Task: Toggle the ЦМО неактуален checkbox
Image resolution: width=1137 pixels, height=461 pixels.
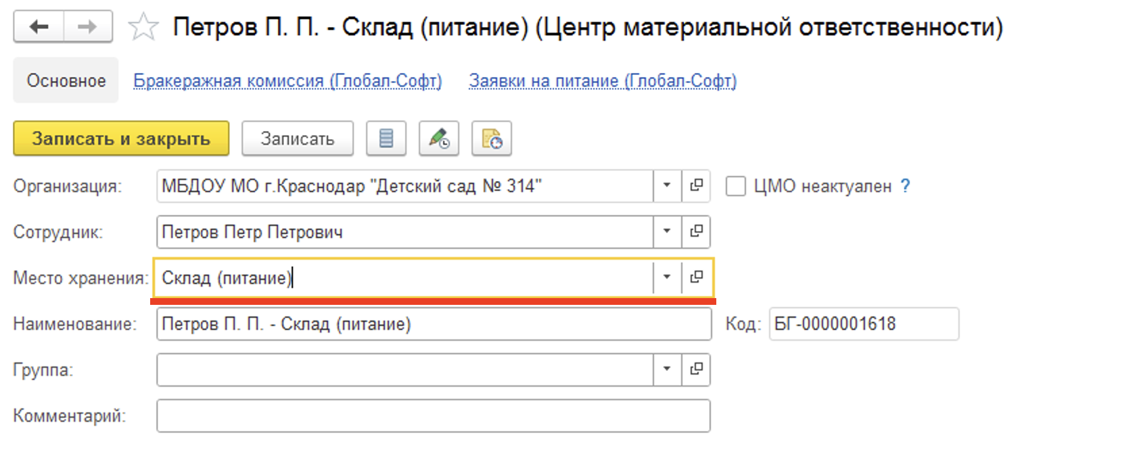Action: [735, 187]
